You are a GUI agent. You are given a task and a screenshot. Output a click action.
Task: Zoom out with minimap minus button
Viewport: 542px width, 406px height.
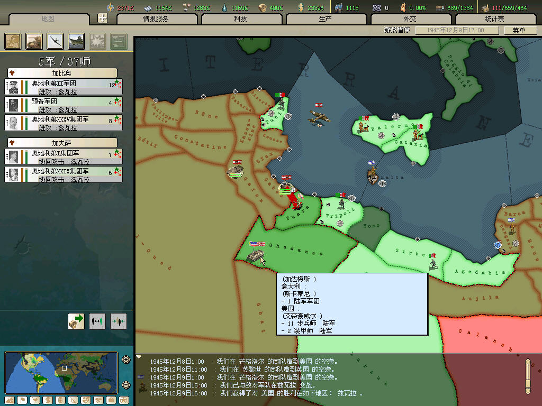pos(126,385)
